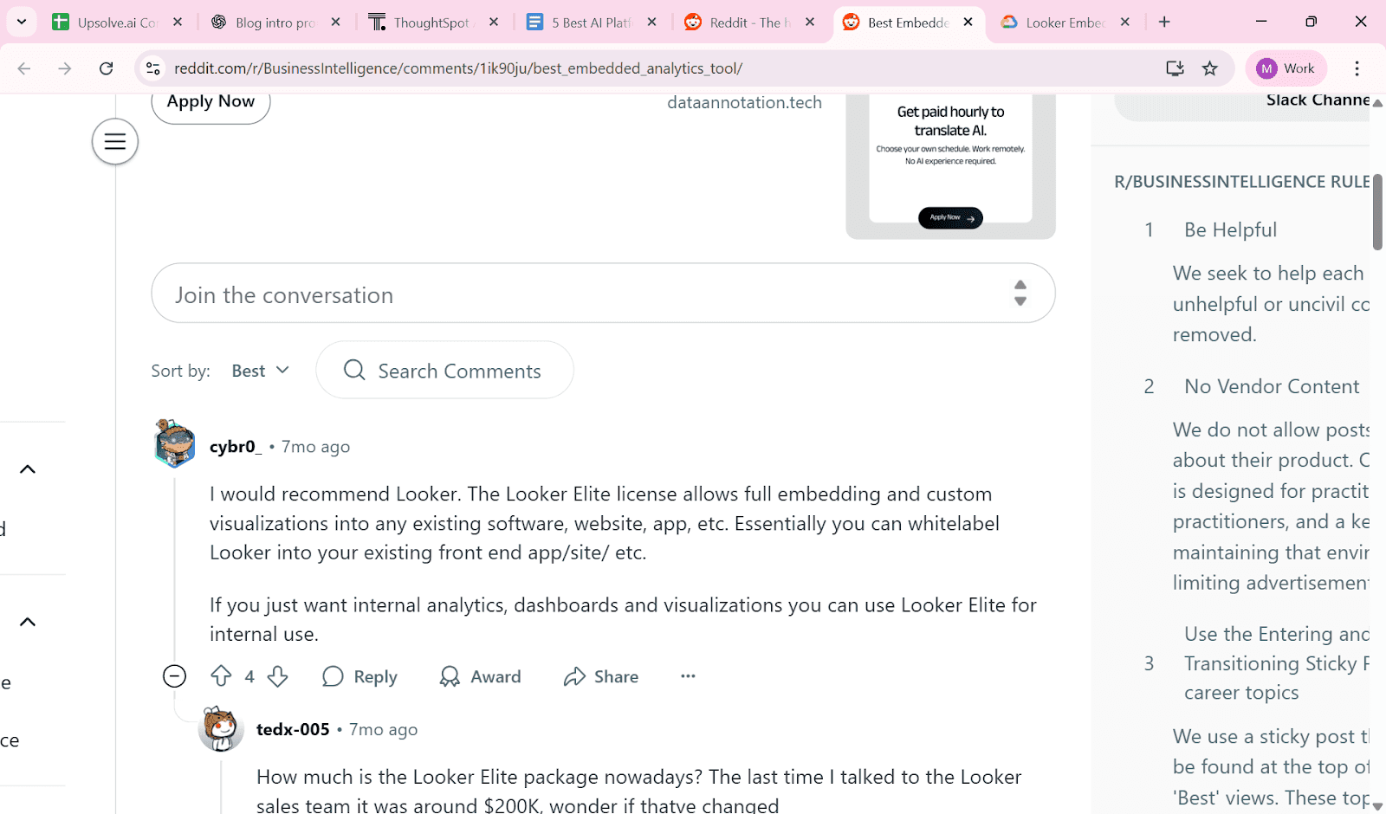
Task: Click the Apply Now button
Action: (210, 101)
